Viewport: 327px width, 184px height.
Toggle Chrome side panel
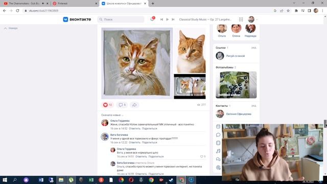tap(309, 11)
